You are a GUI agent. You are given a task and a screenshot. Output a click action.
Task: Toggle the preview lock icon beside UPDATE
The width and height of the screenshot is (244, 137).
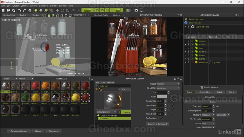coord(119,112)
